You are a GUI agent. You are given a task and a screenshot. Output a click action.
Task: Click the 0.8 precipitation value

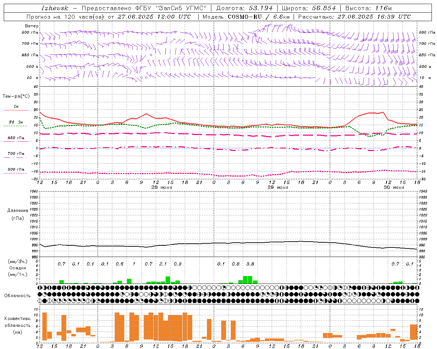pos(236,264)
